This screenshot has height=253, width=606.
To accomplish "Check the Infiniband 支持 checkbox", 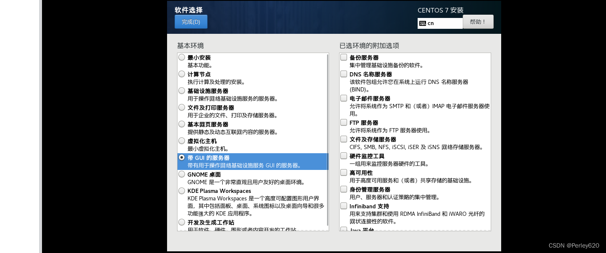I will 343,206.
